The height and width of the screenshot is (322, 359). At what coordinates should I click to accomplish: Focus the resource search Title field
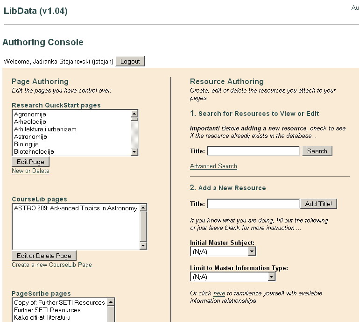point(253,151)
